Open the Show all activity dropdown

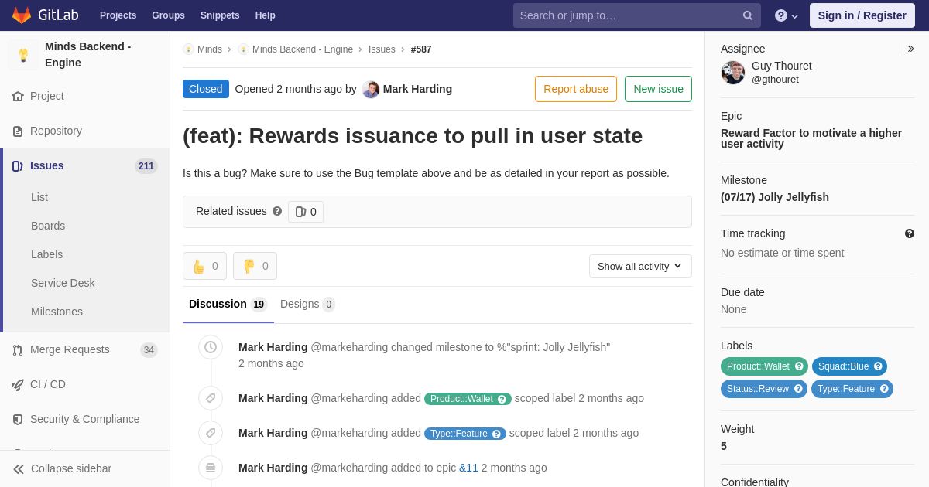640,266
